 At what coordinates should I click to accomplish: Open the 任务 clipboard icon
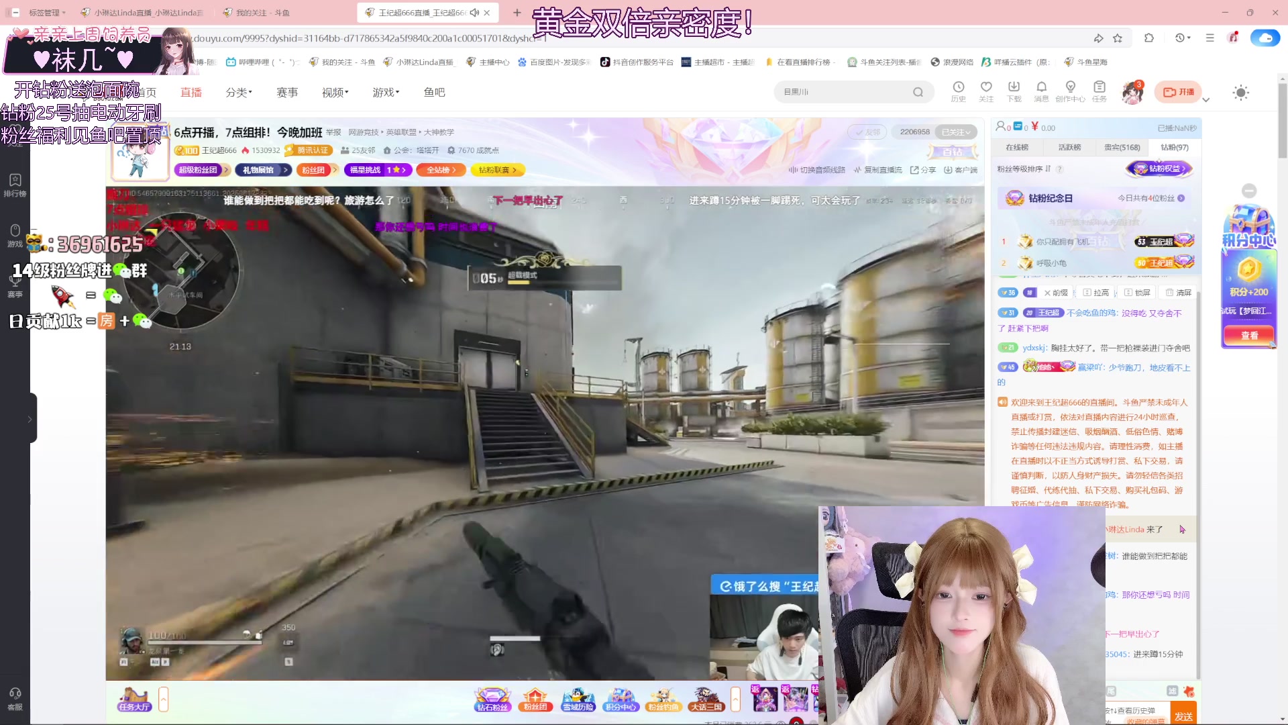pos(1099,91)
